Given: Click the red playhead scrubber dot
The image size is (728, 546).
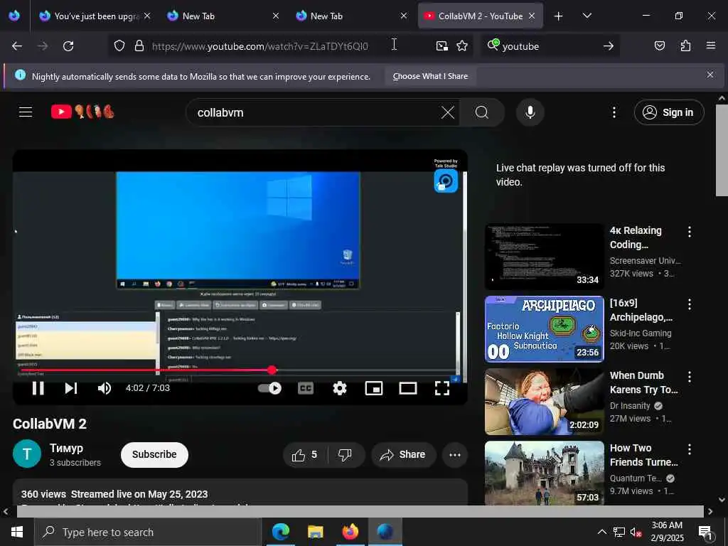Looking at the screenshot, I should (272, 370).
